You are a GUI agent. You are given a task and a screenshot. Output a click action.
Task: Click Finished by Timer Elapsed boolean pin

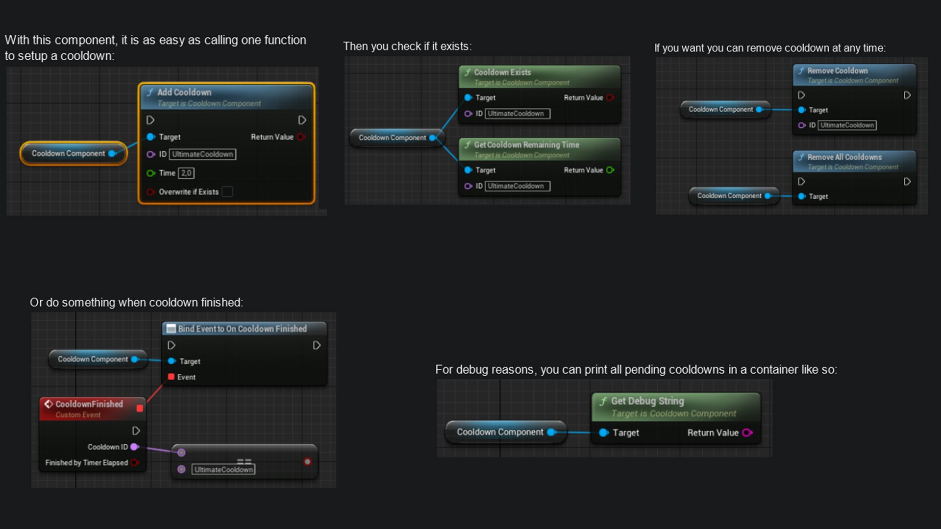[x=134, y=462]
